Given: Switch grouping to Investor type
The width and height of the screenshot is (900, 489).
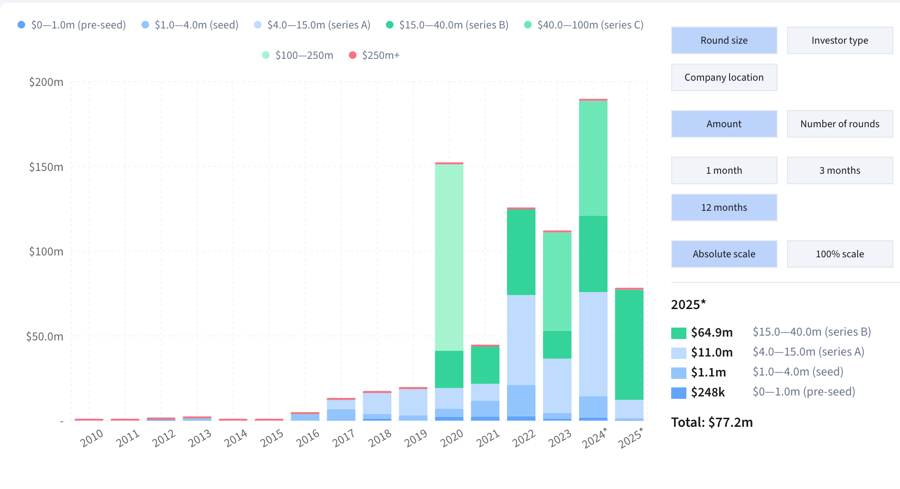Looking at the screenshot, I should (840, 40).
